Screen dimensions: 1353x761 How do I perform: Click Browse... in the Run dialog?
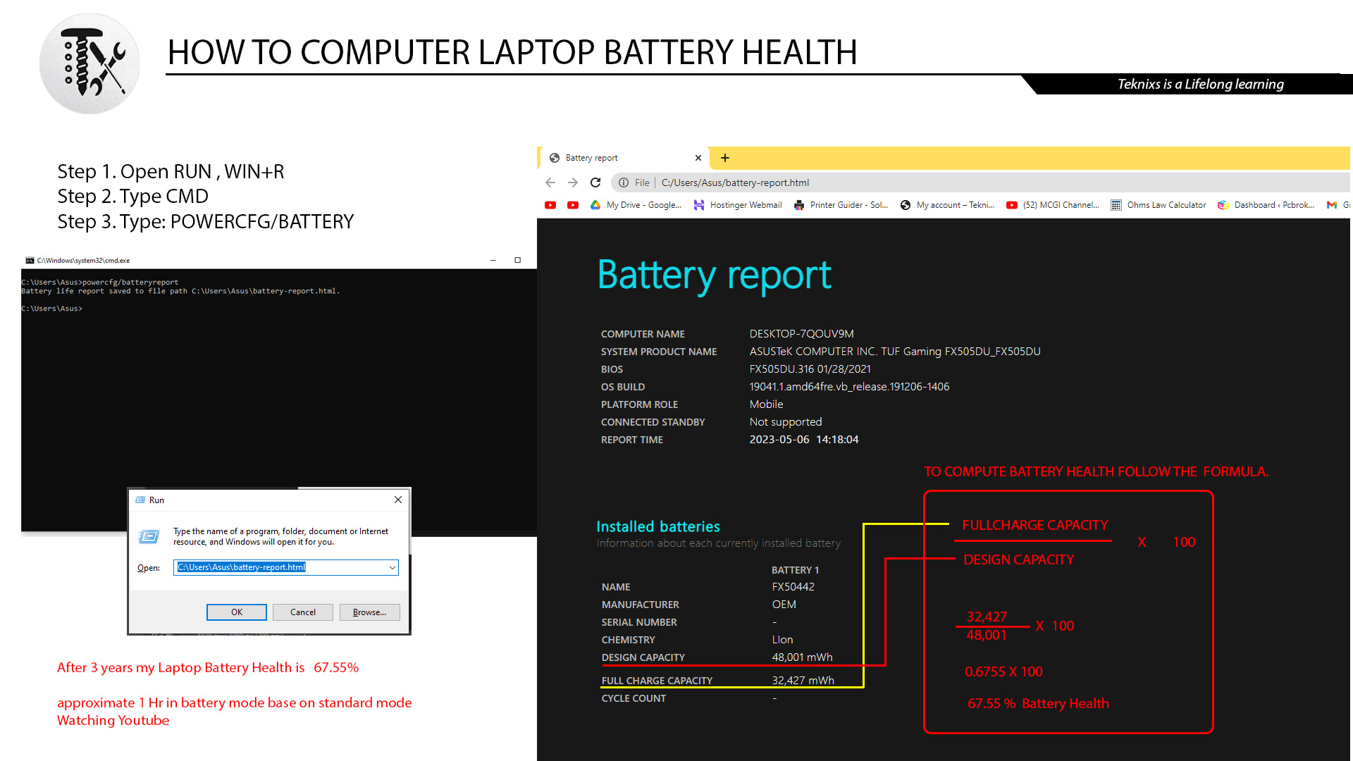[x=370, y=612]
